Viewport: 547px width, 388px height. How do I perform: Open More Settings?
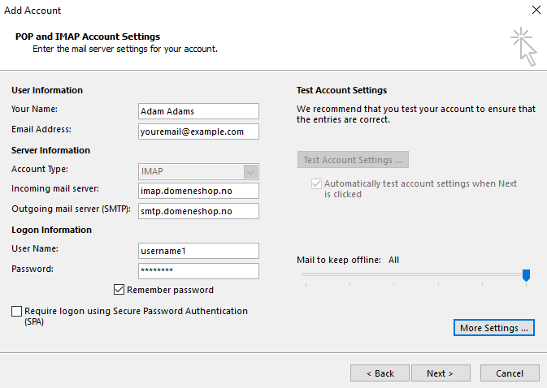click(x=493, y=328)
